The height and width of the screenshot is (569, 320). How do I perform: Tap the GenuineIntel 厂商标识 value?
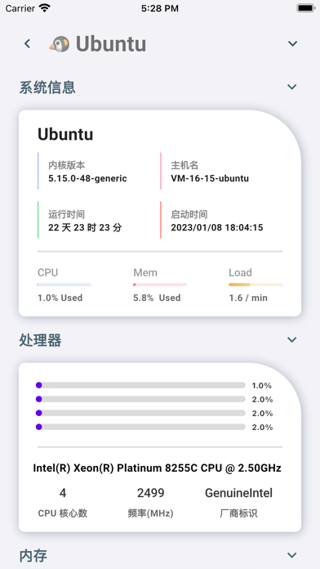238,493
